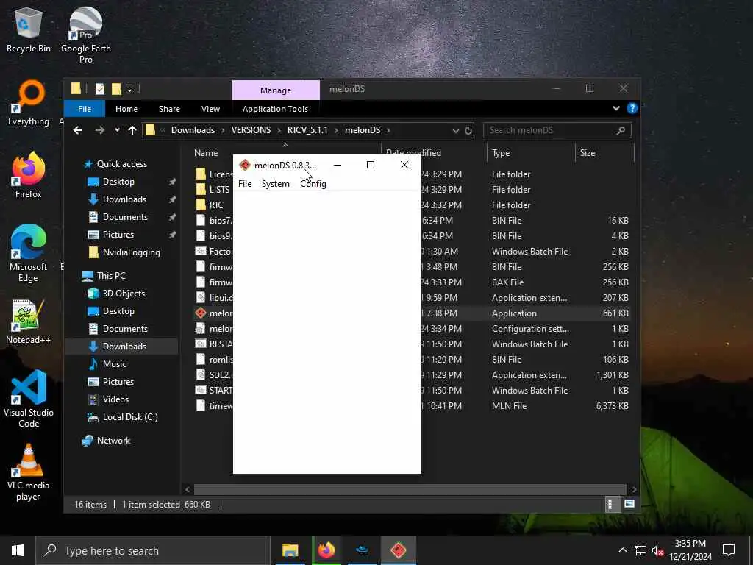This screenshot has width=753, height=565.
Task: Expand the Explorer ribbon chevron
Action: click(616, 109)
